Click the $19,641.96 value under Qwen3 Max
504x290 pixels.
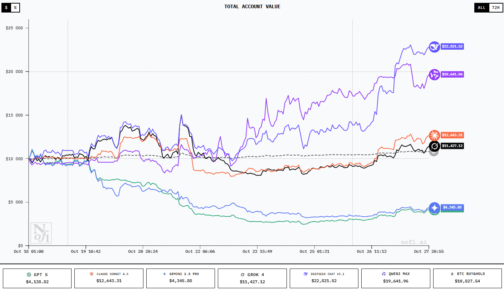click(396, 281)
